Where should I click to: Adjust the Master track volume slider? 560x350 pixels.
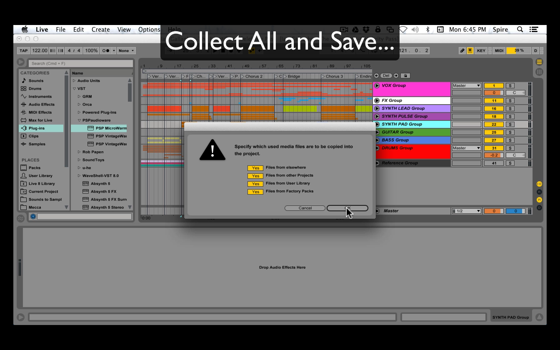click(x=494, y=211)
